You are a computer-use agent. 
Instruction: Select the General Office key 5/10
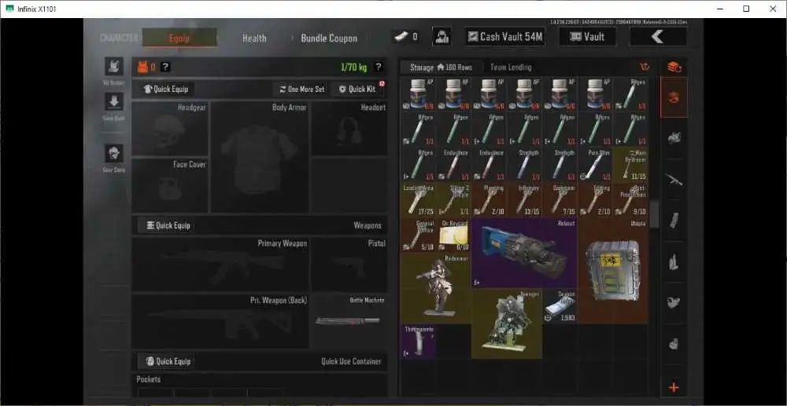pyautogui.click(x=419, y=235)
